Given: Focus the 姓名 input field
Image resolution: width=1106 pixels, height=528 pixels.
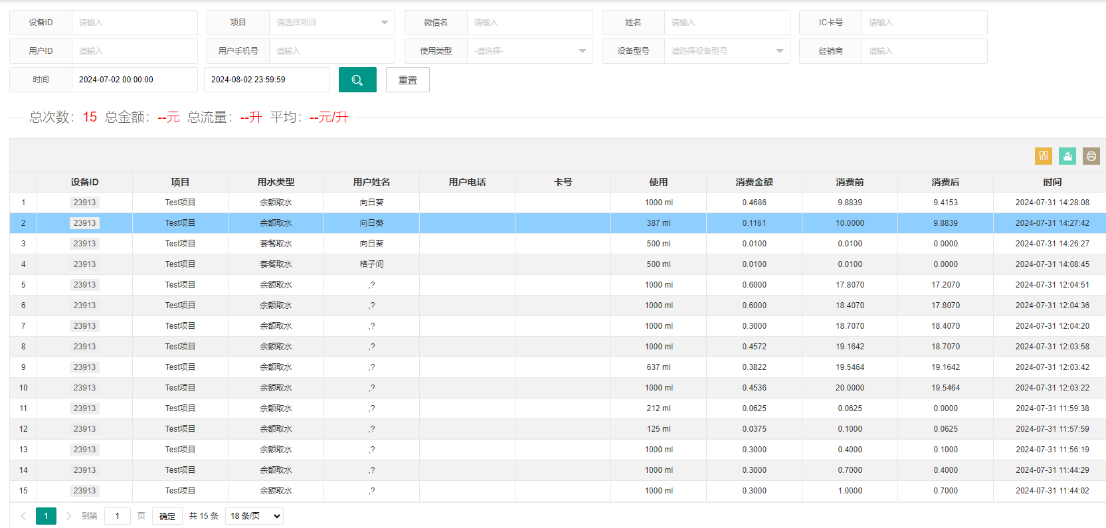Looking at the screenshot, I should coord(727,23).
